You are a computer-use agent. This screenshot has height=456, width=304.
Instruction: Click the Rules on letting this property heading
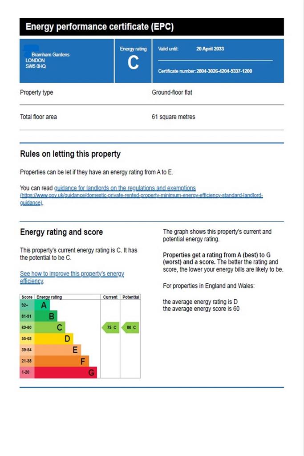coord(70,154)
